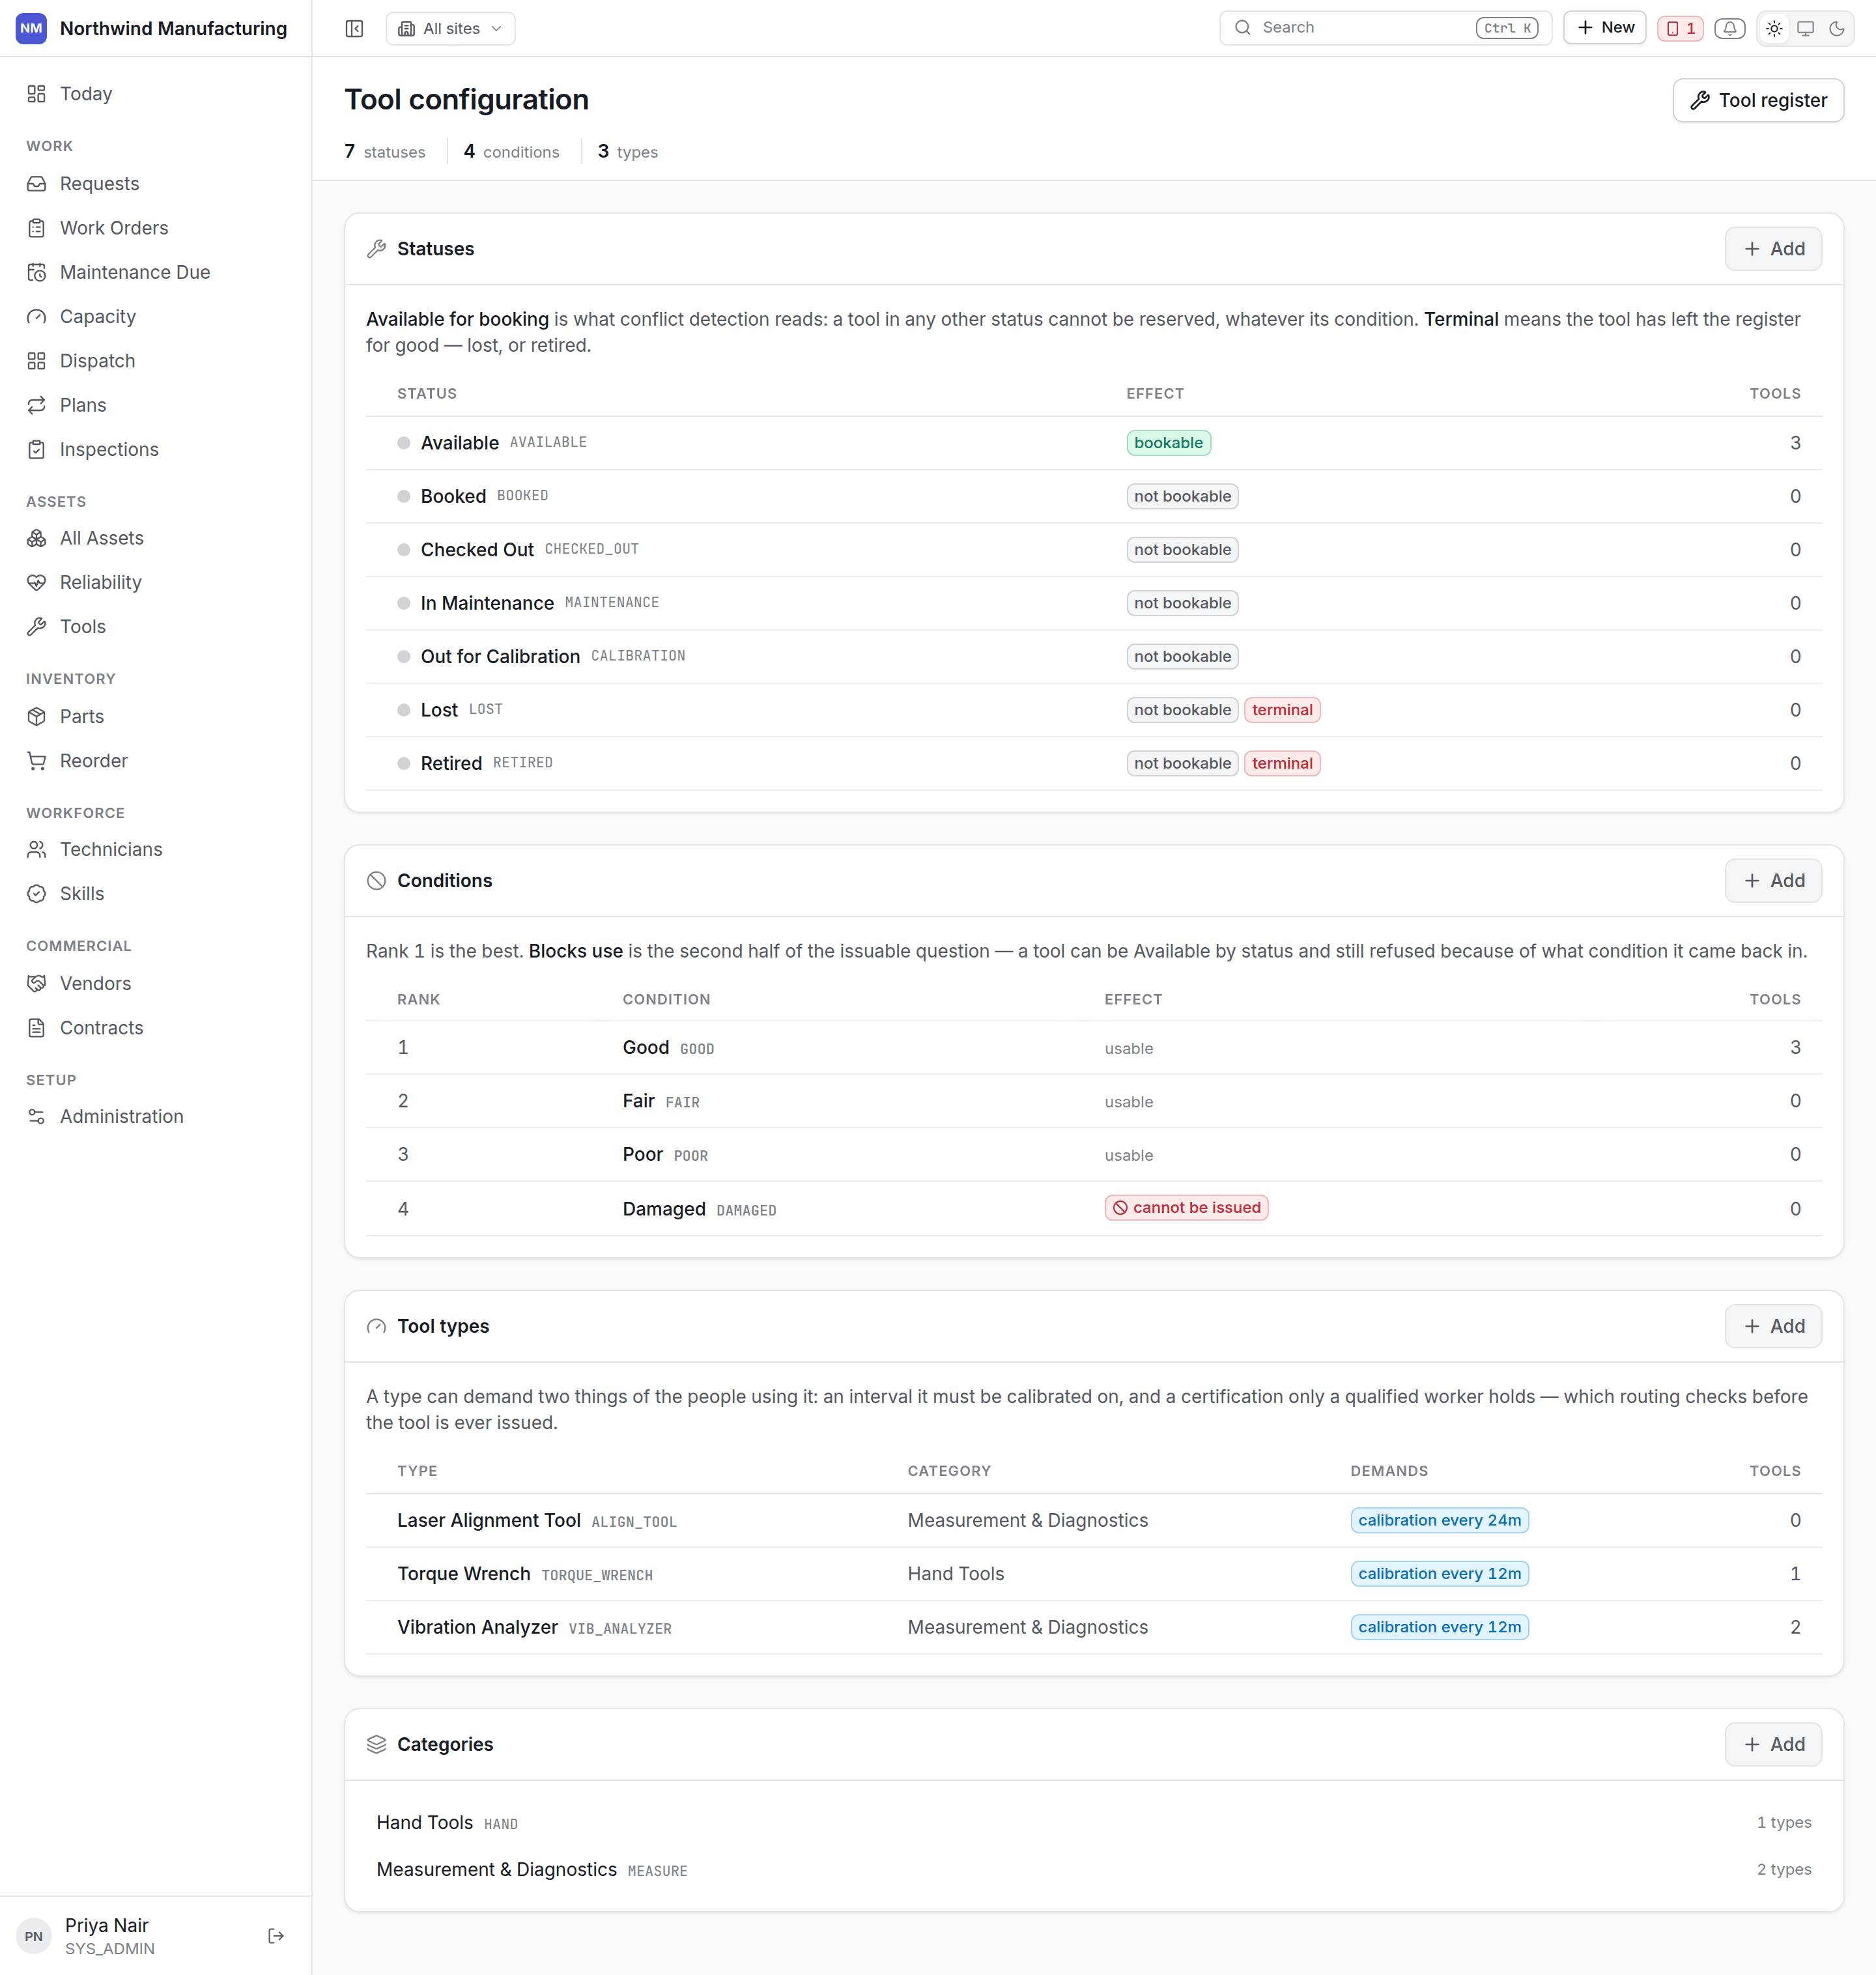Go to Today in sidebar
This screenshot has height=1975, width=1876.
(156, 94)
